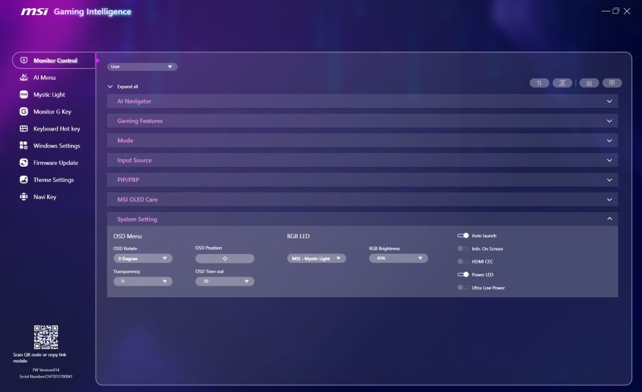Select the Navi Key icon

point(24,197)
